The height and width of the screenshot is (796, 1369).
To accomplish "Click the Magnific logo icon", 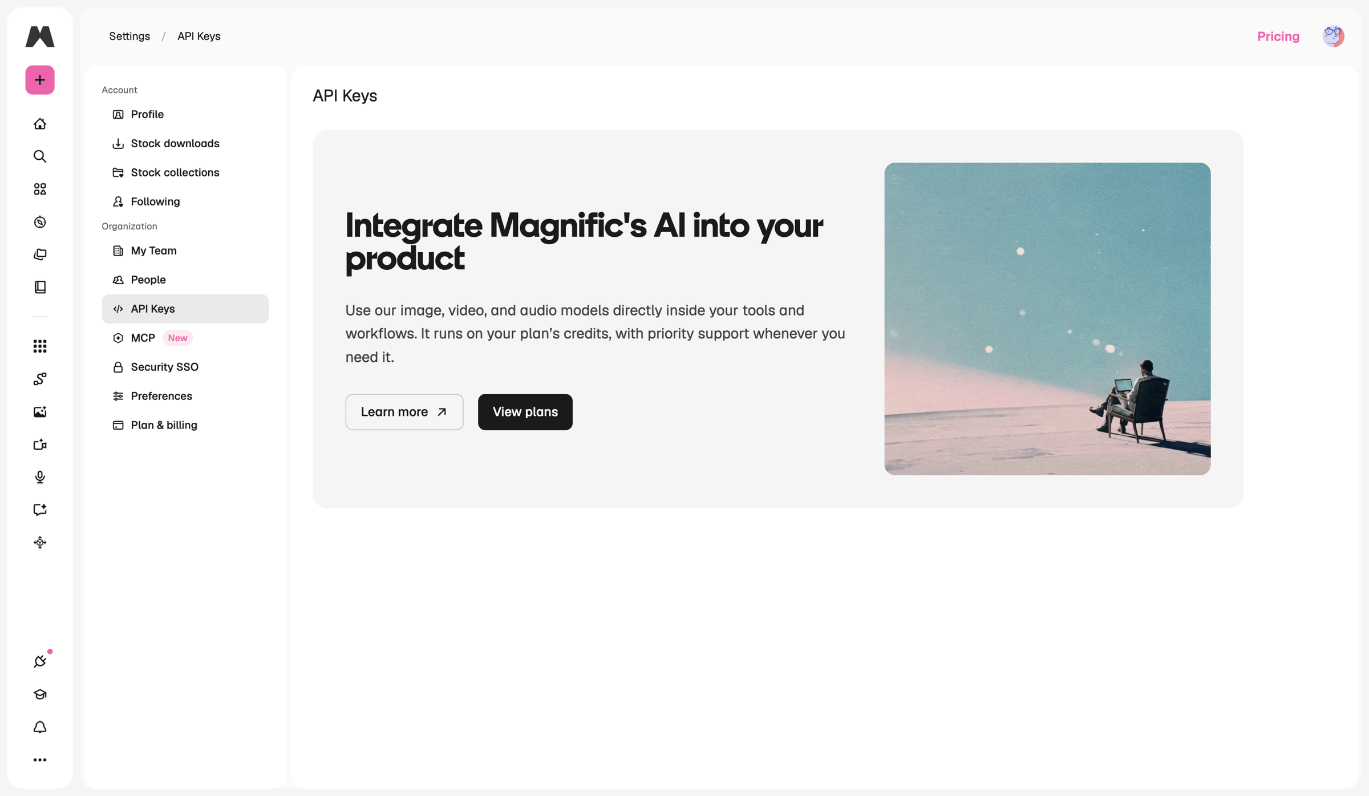I will click(x=40, y=37).
